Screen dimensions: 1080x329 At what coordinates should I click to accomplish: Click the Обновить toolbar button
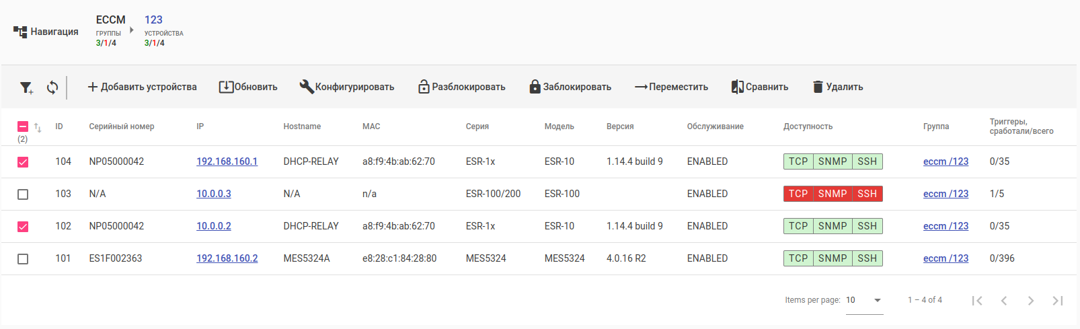tap(248, 87)
